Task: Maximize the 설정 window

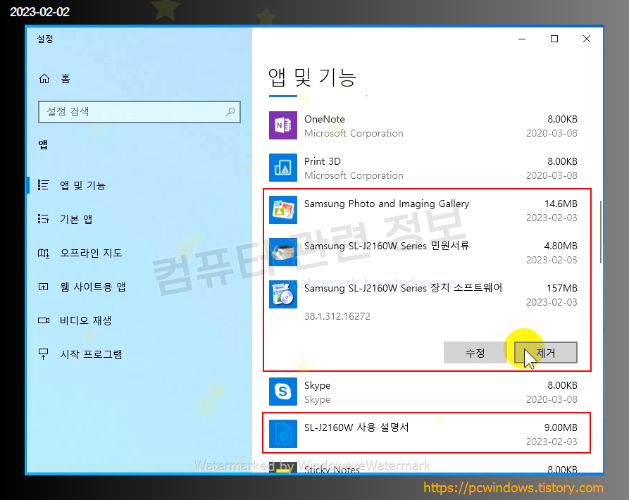Action: pyautogui.click(x=554, y=39)
